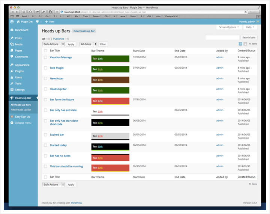The height and width of the screenshot is (214, 270).
Task: Click the plus add-bookmark button beside address bar
Action: (57, 12)
